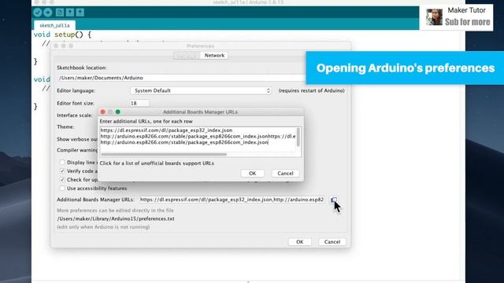Open list of unofficial boards support URLs
Image resolution: width=504 pixels, height=283 pixels.
[x=157, y=163]
